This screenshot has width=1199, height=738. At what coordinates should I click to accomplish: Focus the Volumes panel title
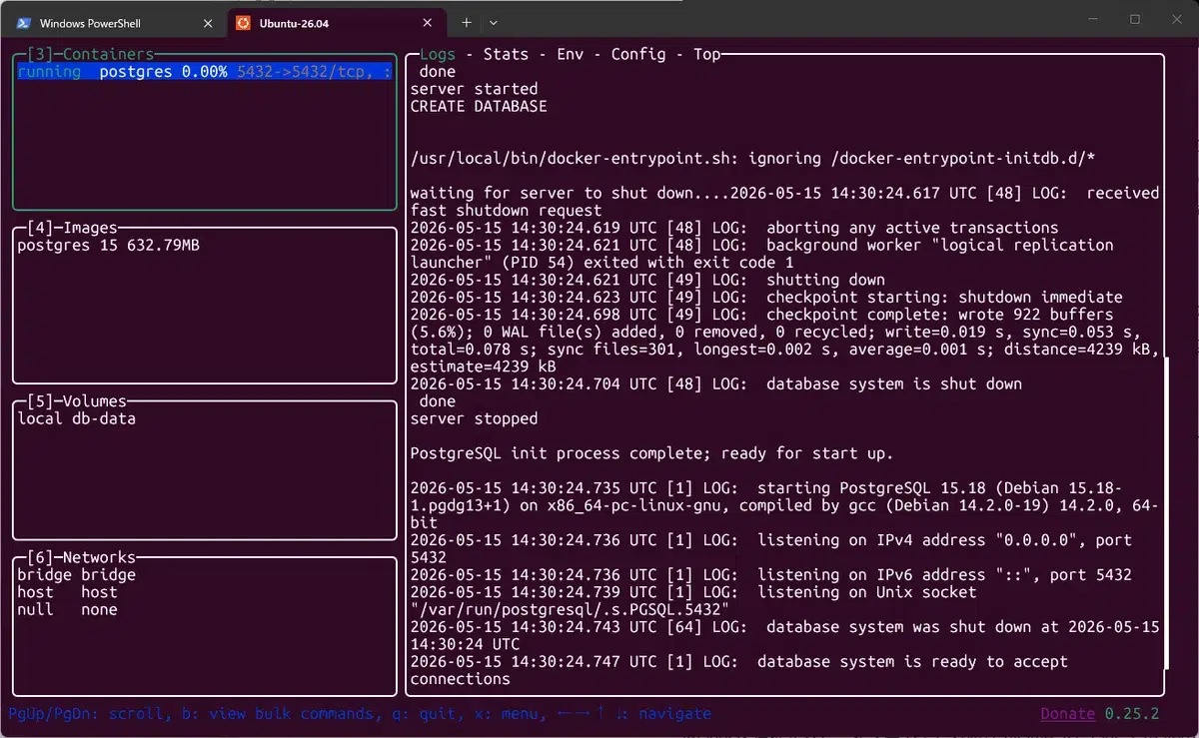[x=77, y=401]
